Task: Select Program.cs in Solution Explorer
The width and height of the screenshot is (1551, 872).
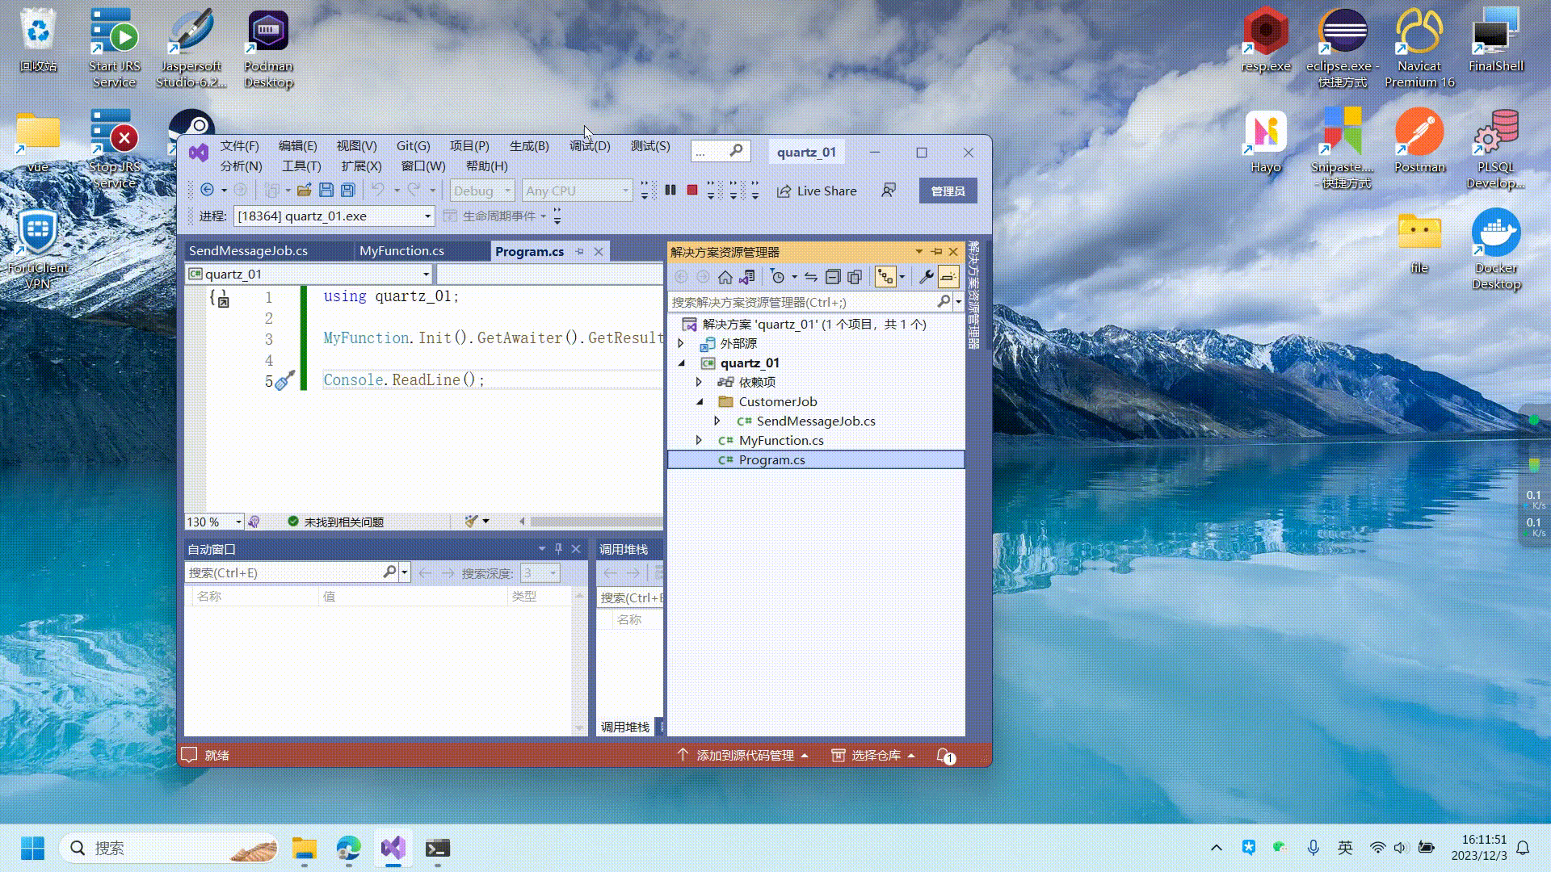Action: click(816, 459)
